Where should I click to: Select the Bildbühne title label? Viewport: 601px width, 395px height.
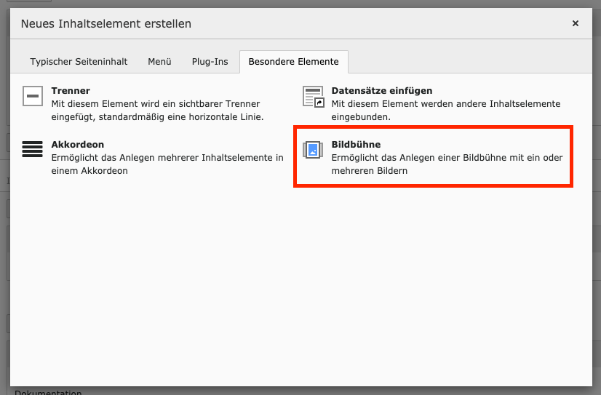[x=356, y=145]
